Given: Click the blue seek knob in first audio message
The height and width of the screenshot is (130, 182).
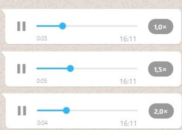Looking at the screenshot, I should (63, 26).
